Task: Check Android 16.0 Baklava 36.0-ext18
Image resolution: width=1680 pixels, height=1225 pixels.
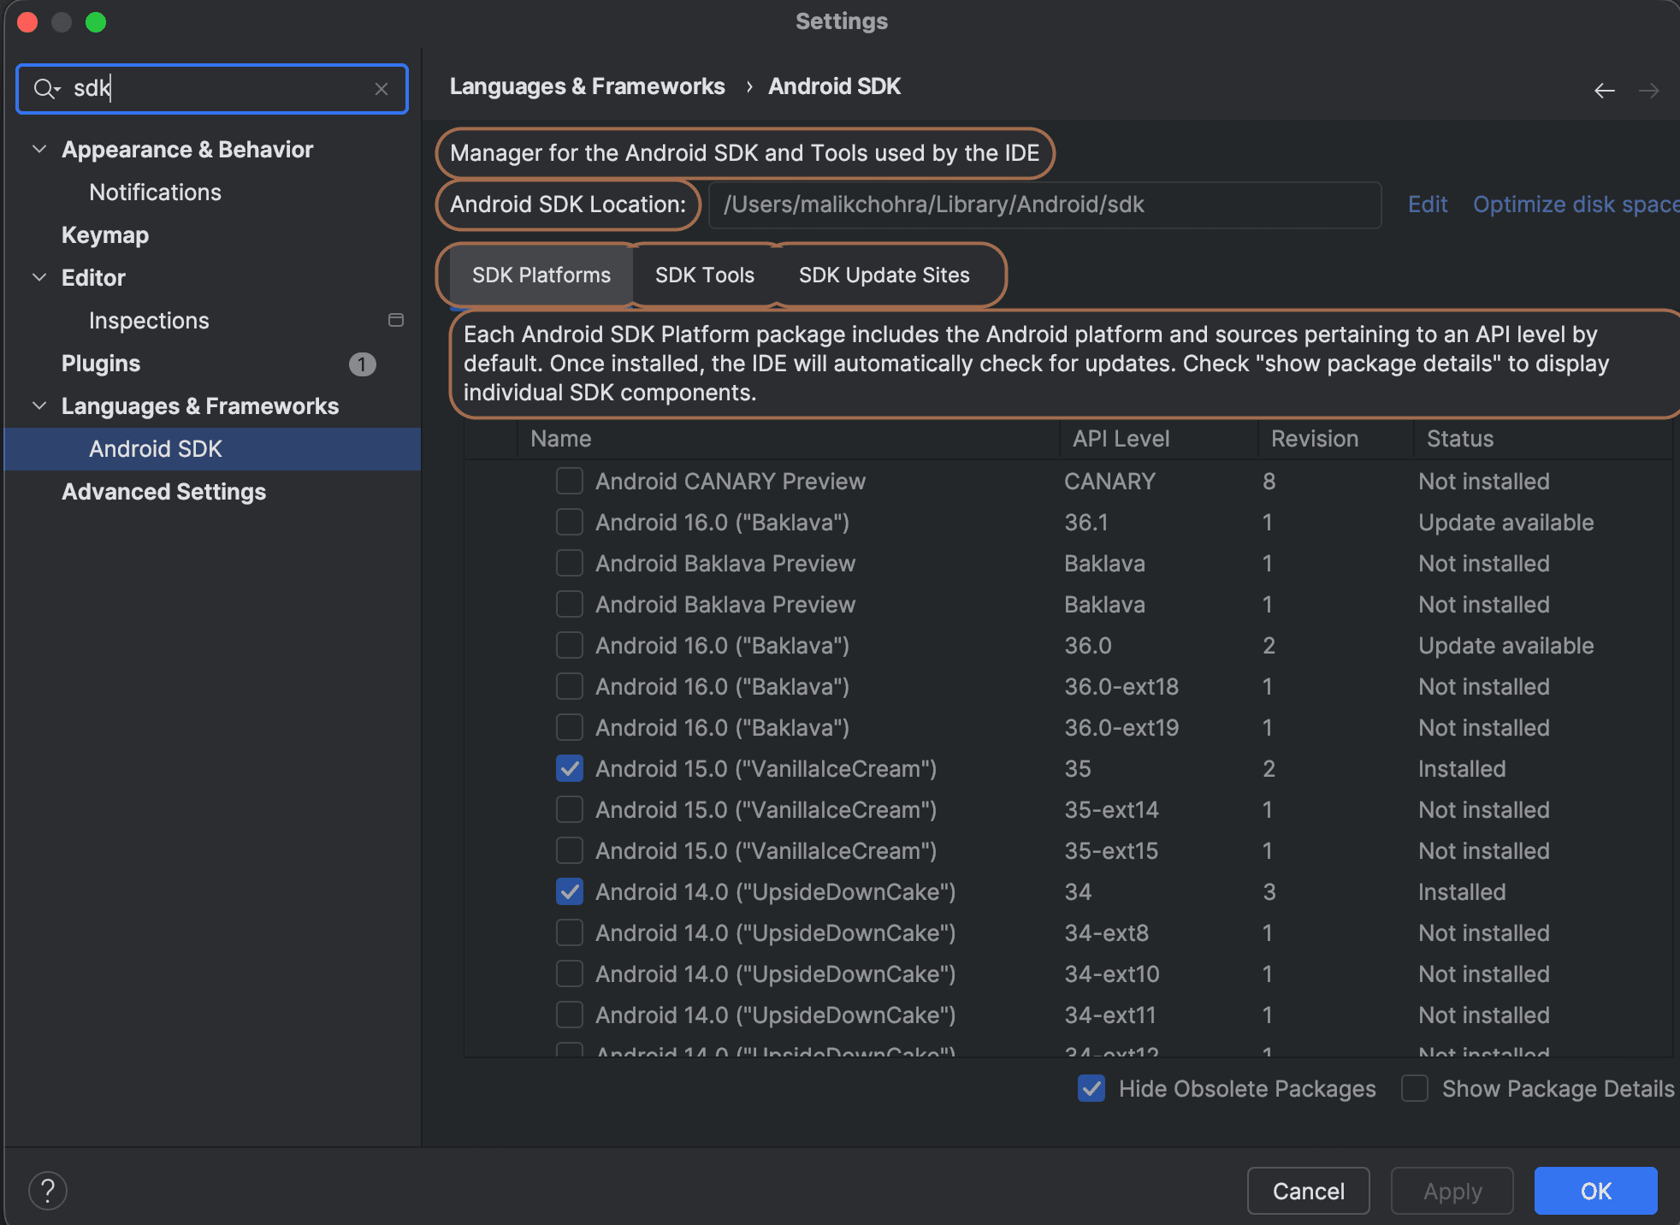Action: coord(570,686)
